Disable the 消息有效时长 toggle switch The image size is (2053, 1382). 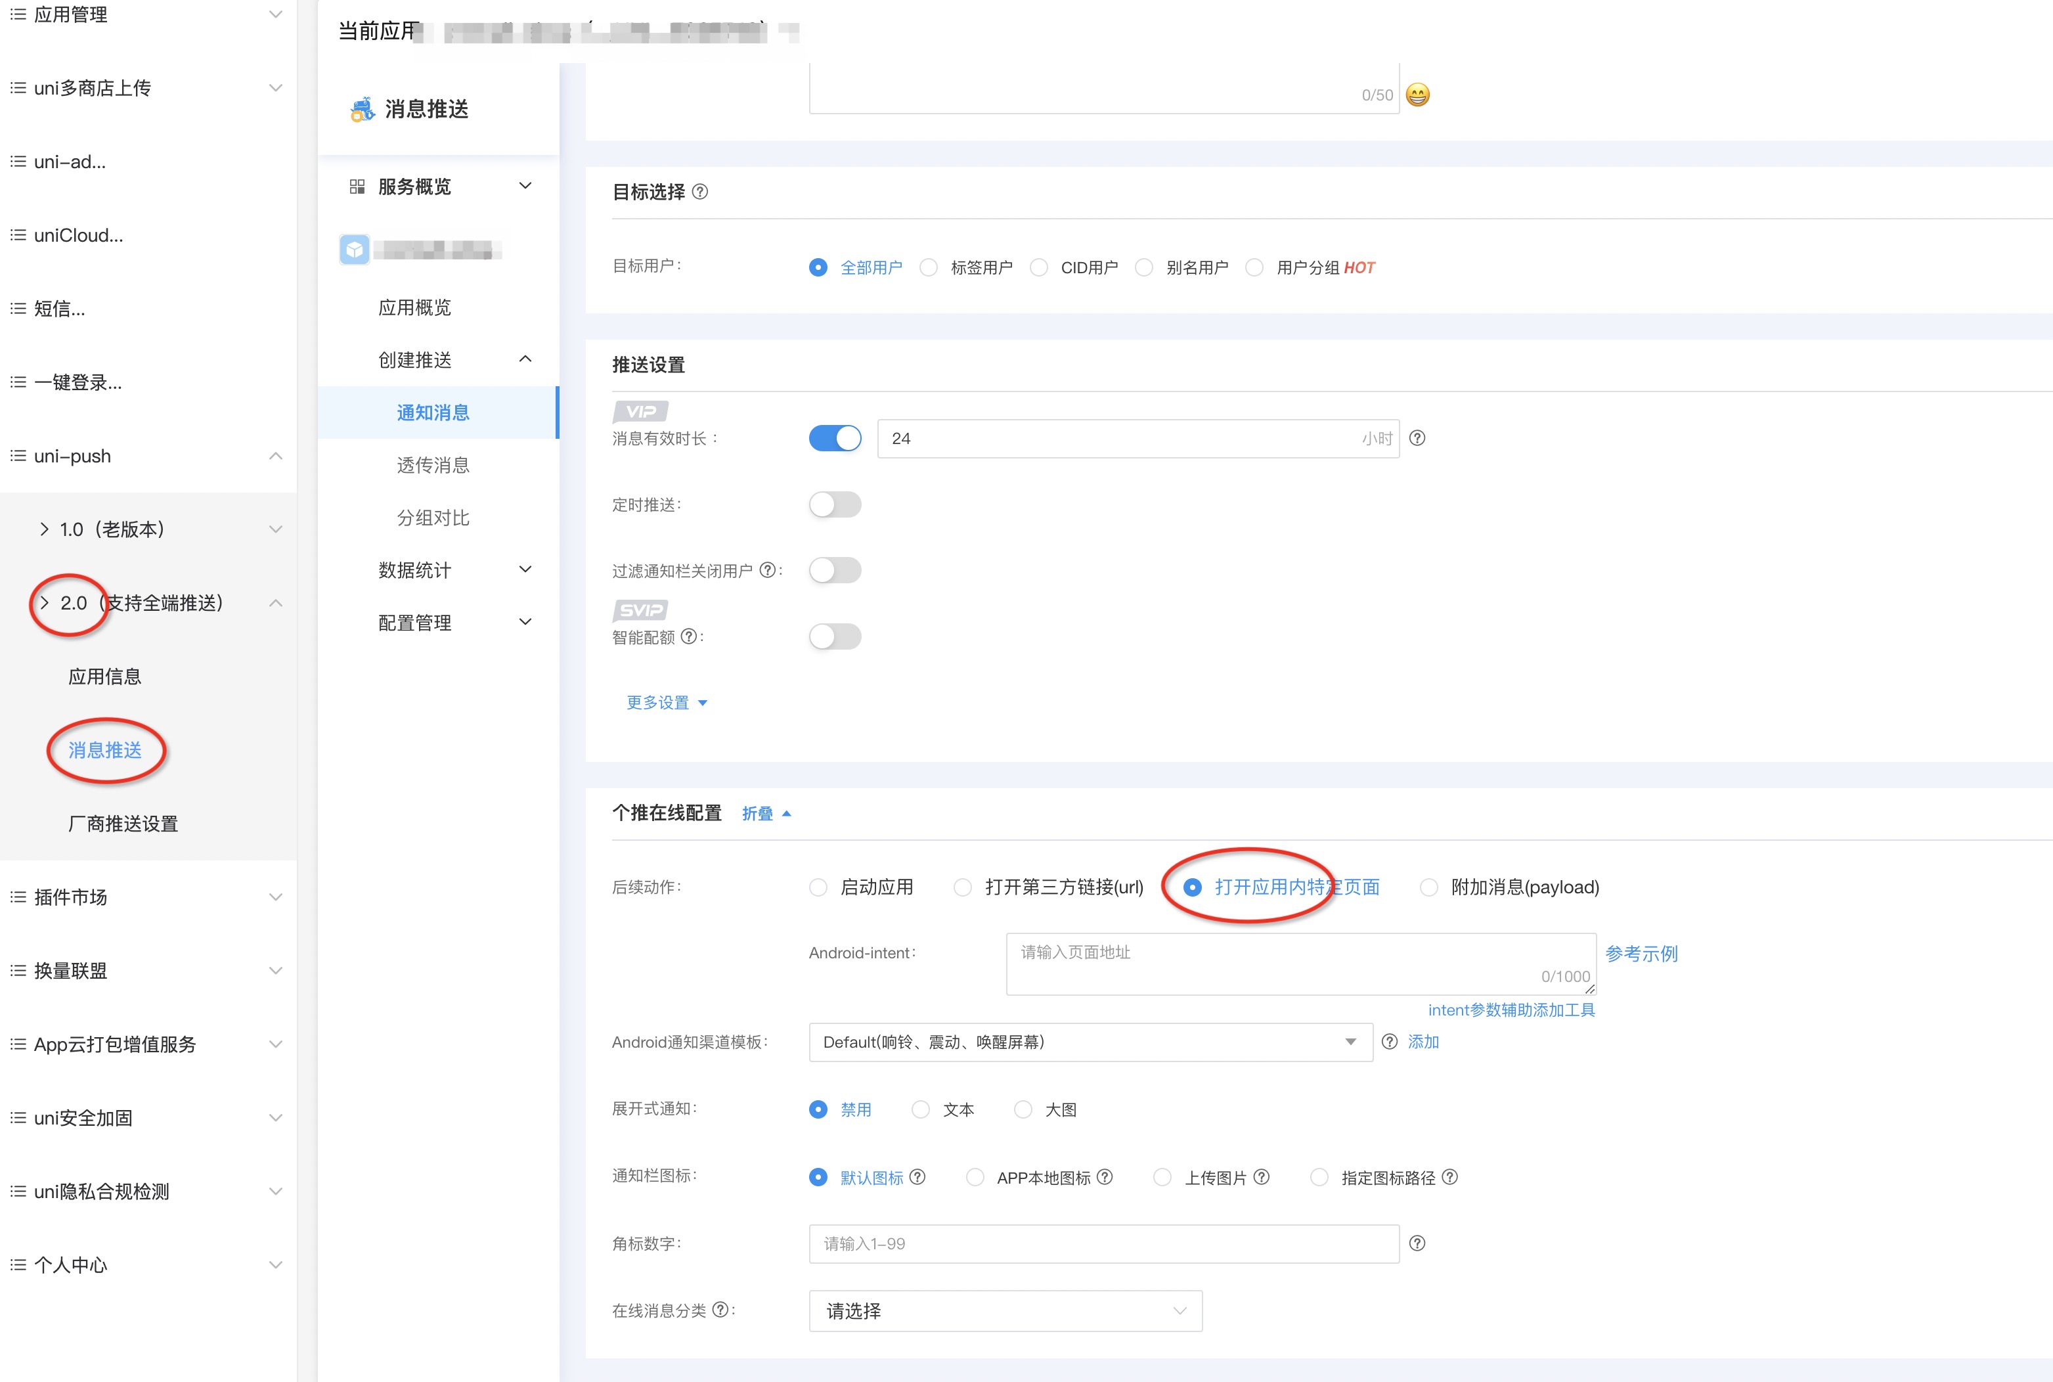[835, 438]
